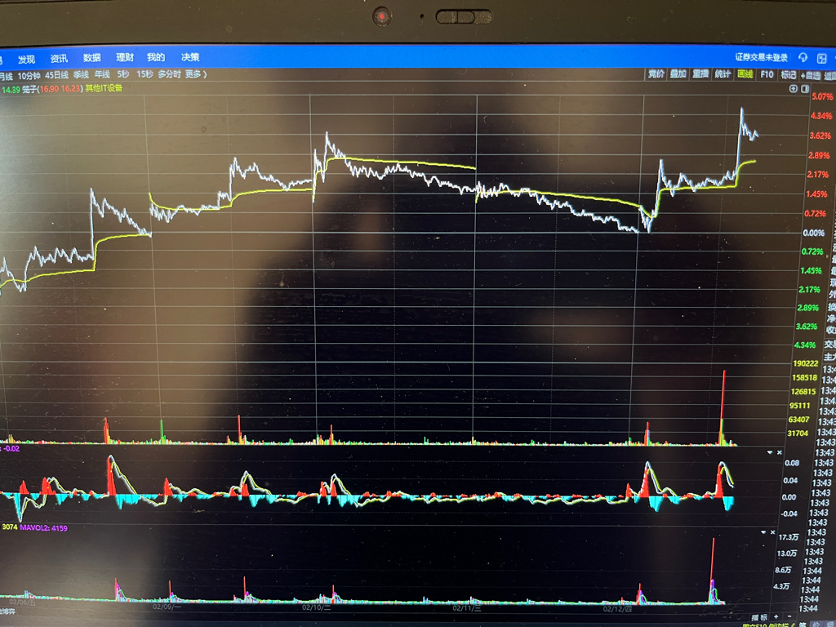Select the 15秒 chart period

[x=145, y=74]
